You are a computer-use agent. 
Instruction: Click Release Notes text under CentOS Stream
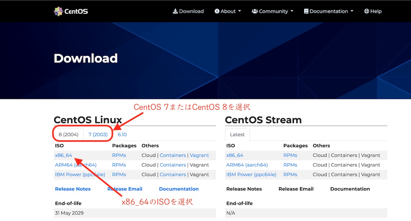tap(244, 189)
